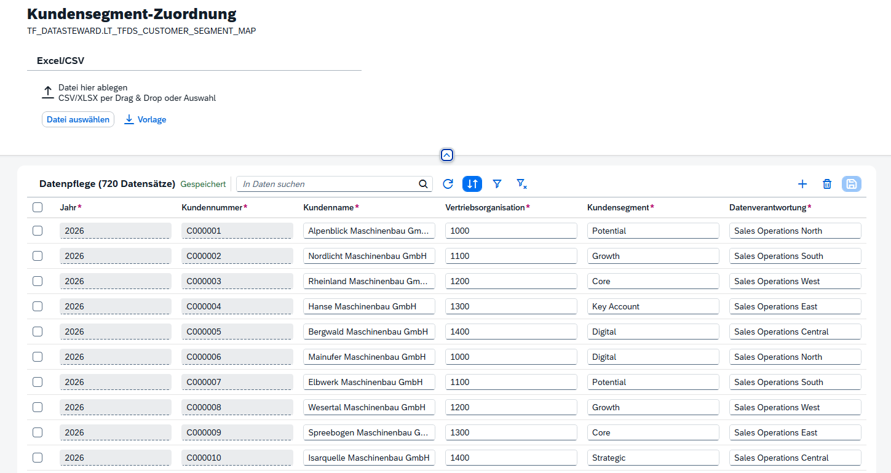
Task: Click the save disk icon
Action: tap(852, 184)
